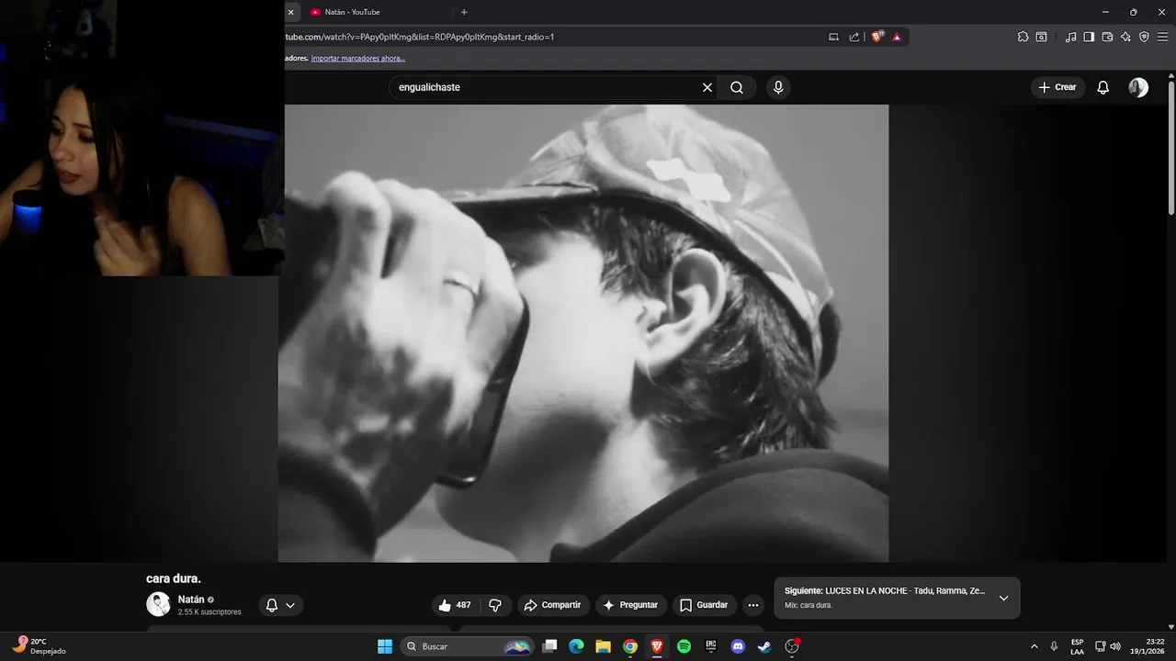Open the Windows Start menu
This screenshot has height=661, width=1176.
385,646
